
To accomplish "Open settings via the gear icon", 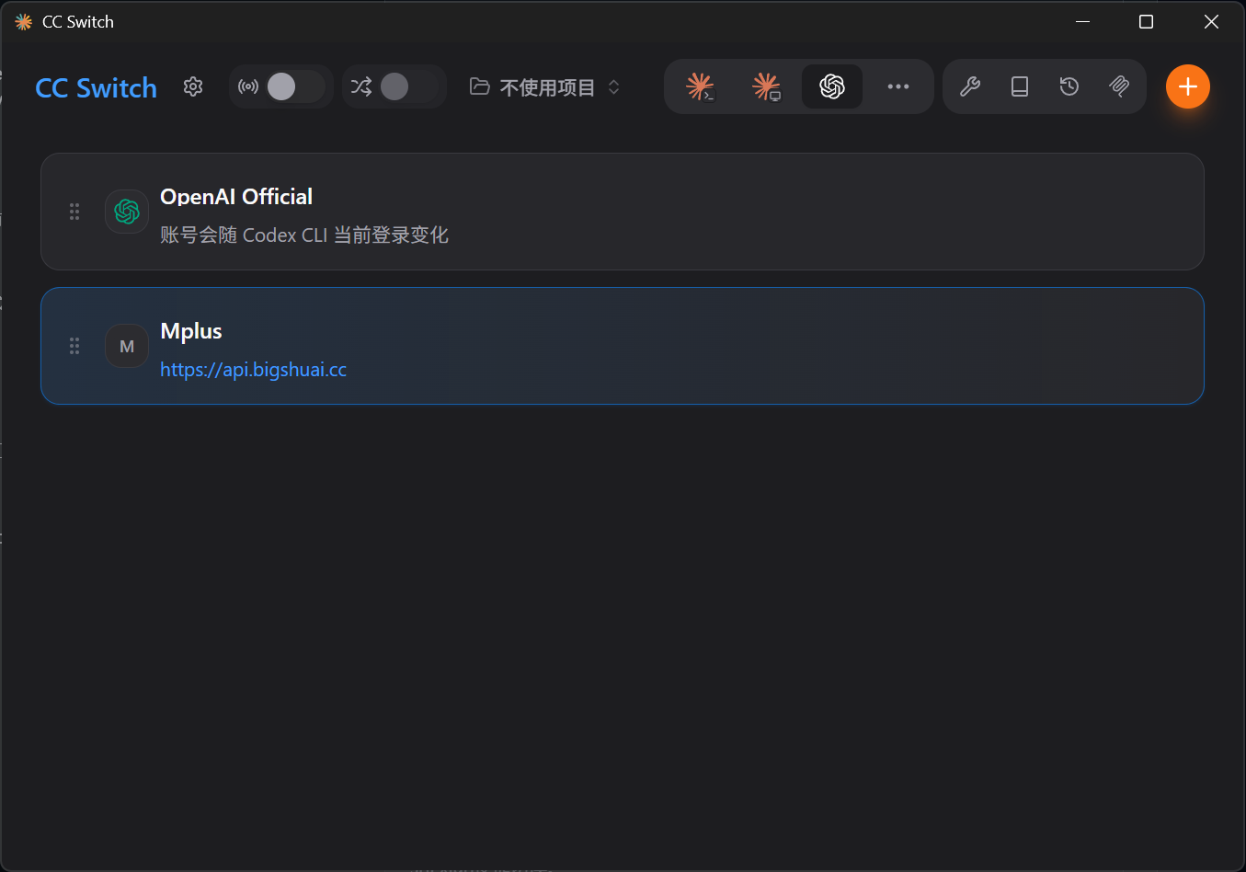I will coord(193,86).
